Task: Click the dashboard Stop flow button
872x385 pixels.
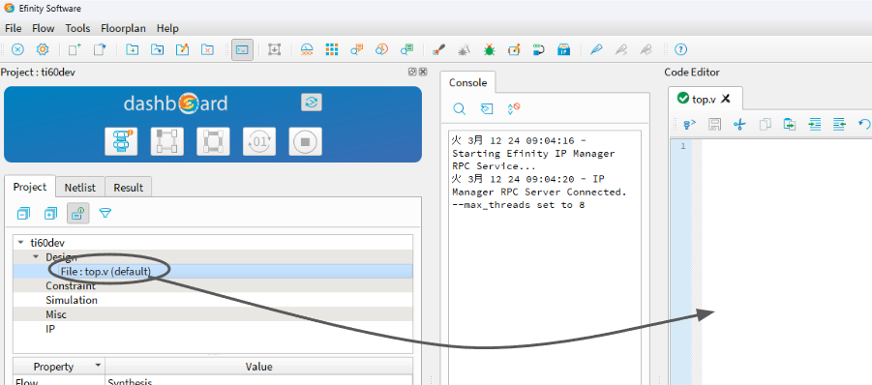Action: coord(305,141)
